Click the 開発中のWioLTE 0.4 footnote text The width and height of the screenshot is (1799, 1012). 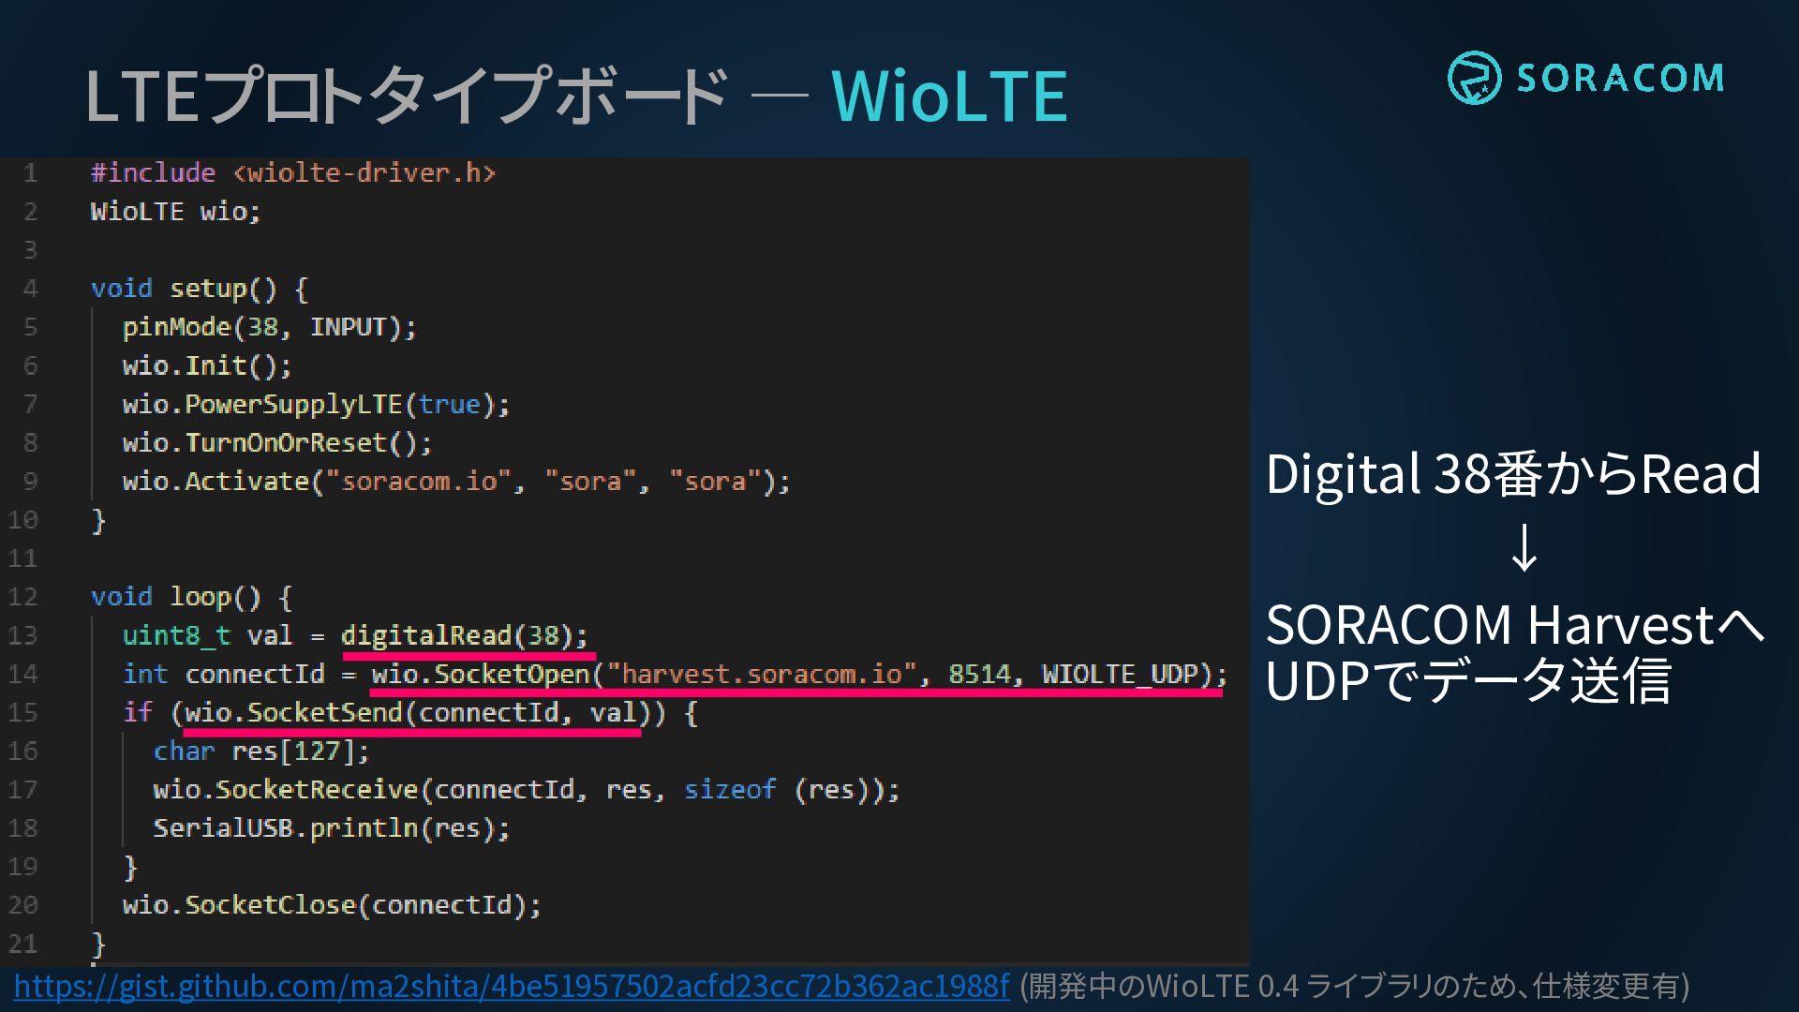click(1355, 987)
